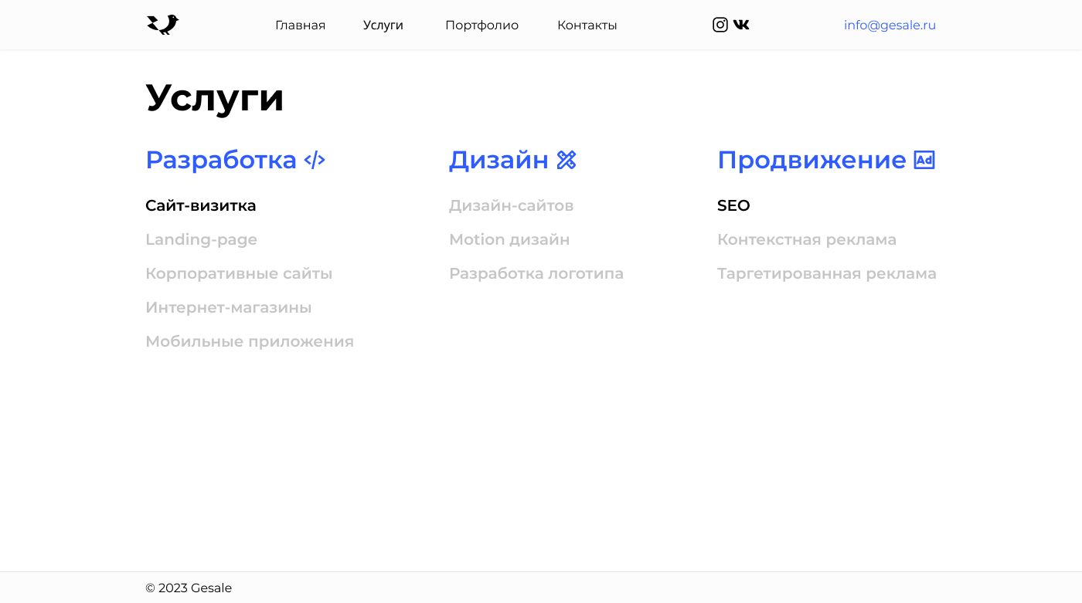Select Корпоративные сайты service link
Viewport: 1082px width, 603px height.
[x=239, y=273]
